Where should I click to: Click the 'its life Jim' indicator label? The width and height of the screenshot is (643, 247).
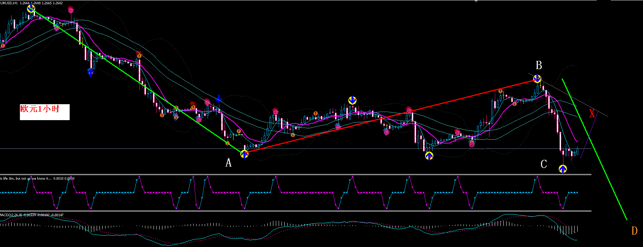[x=37, y=179]
